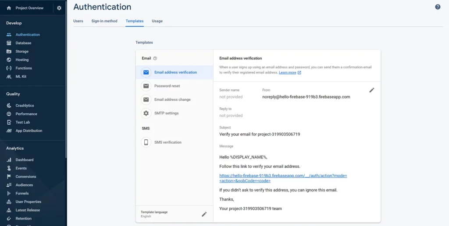Select Email address verification template label

(175, 72)
